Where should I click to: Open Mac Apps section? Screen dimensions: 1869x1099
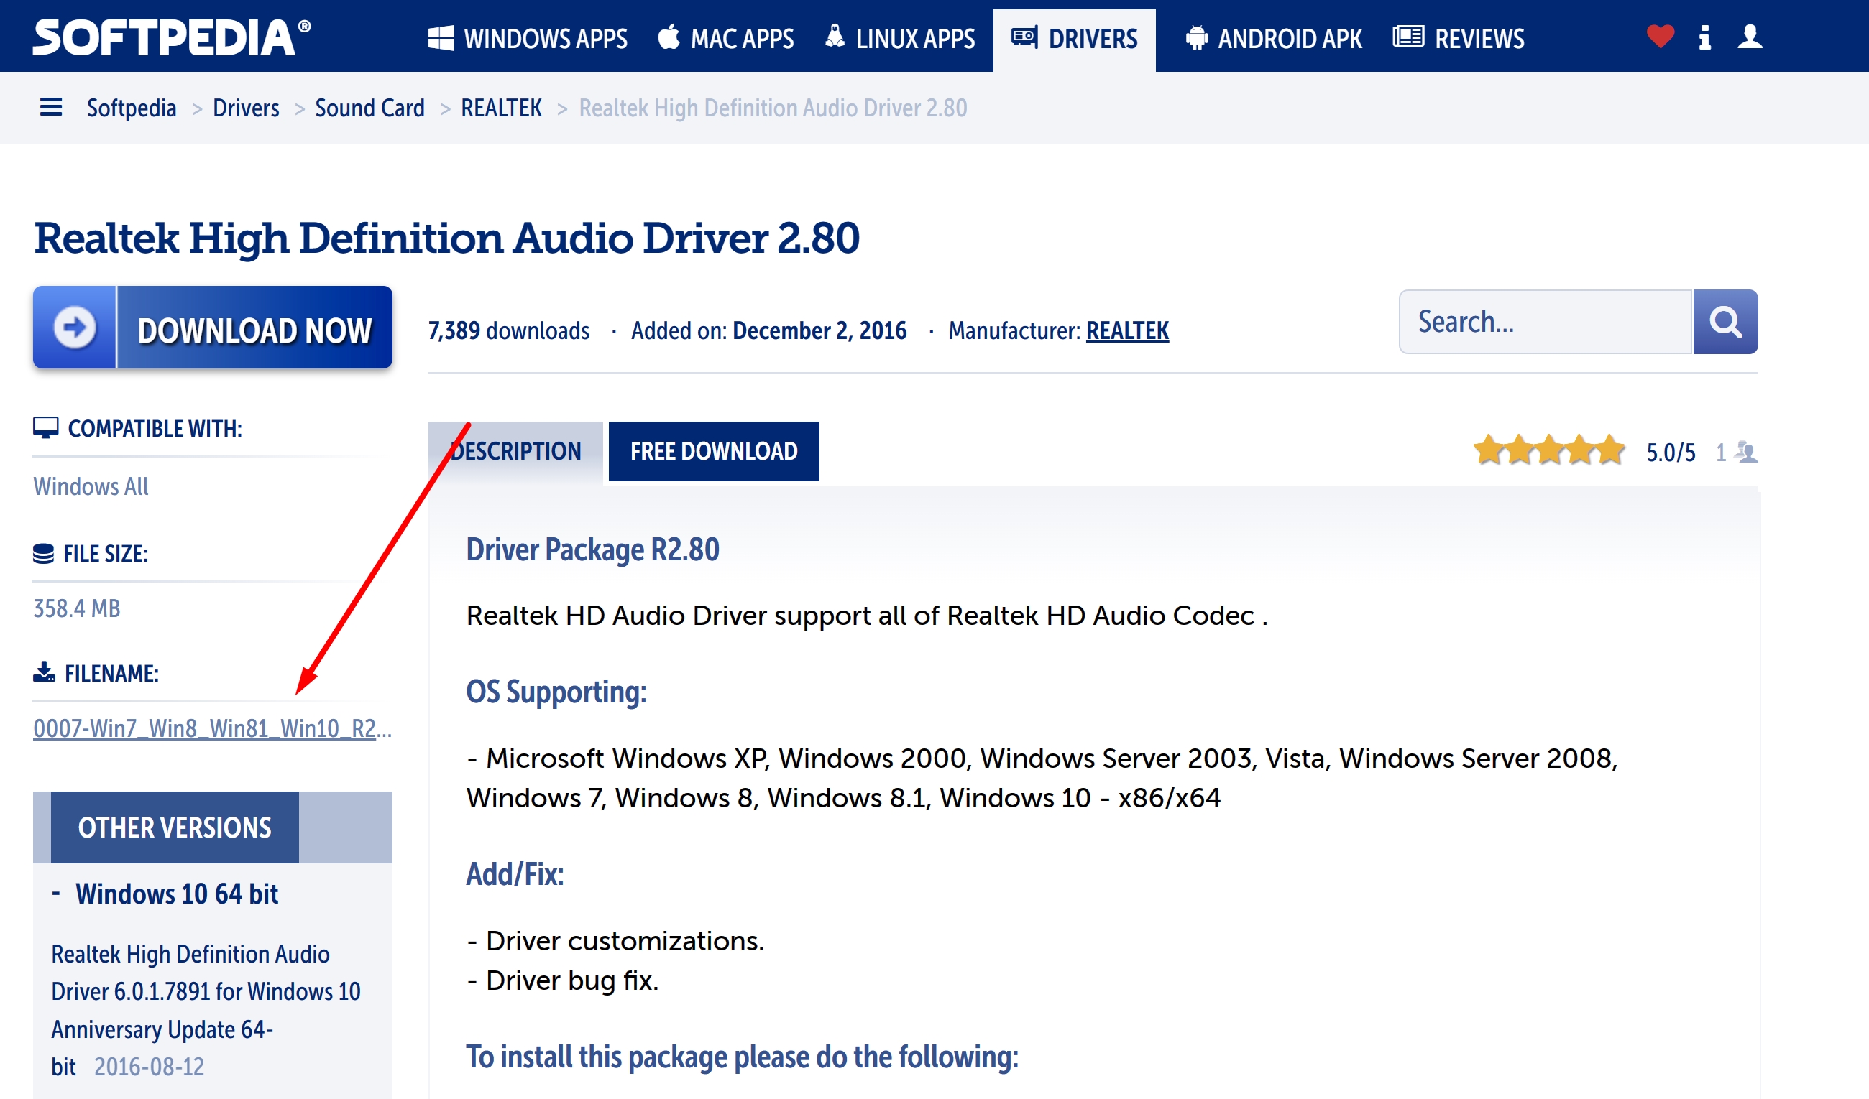coord(725,38)
